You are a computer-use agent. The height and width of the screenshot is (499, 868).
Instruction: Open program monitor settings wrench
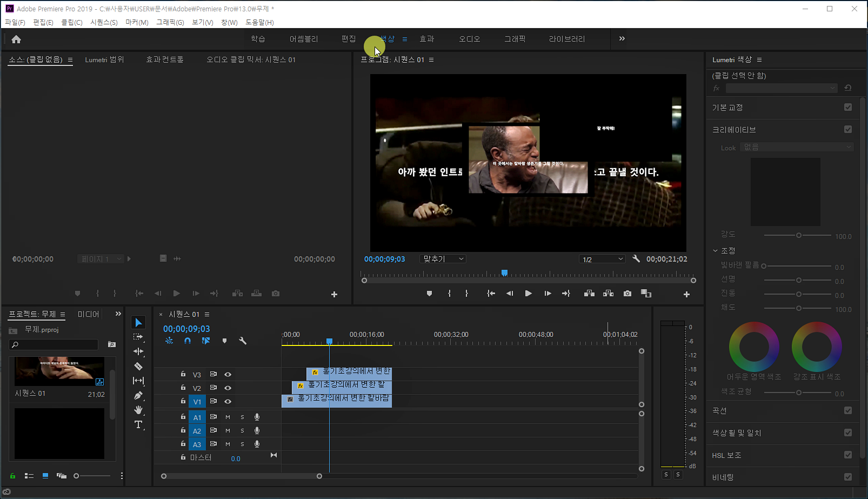[x=636, y=259]
